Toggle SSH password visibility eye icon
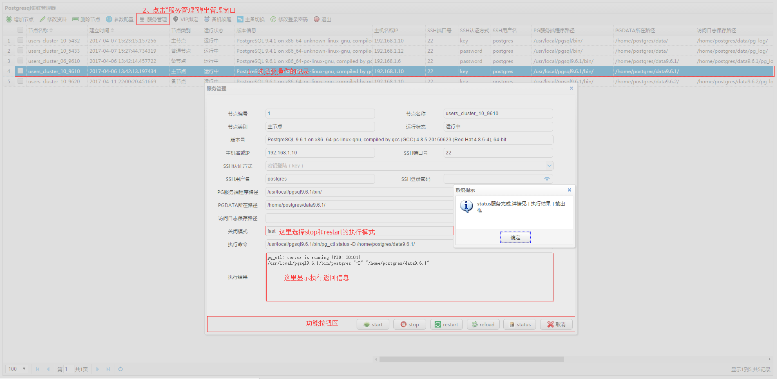 click(x=547, y=179)
